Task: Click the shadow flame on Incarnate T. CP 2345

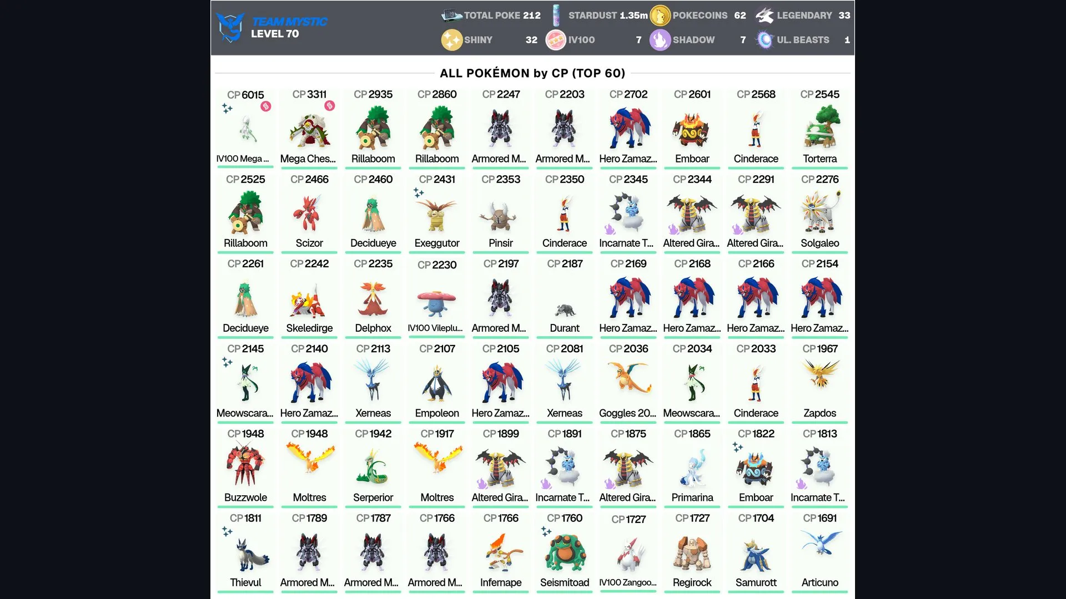Action: [x=610, y=229]
